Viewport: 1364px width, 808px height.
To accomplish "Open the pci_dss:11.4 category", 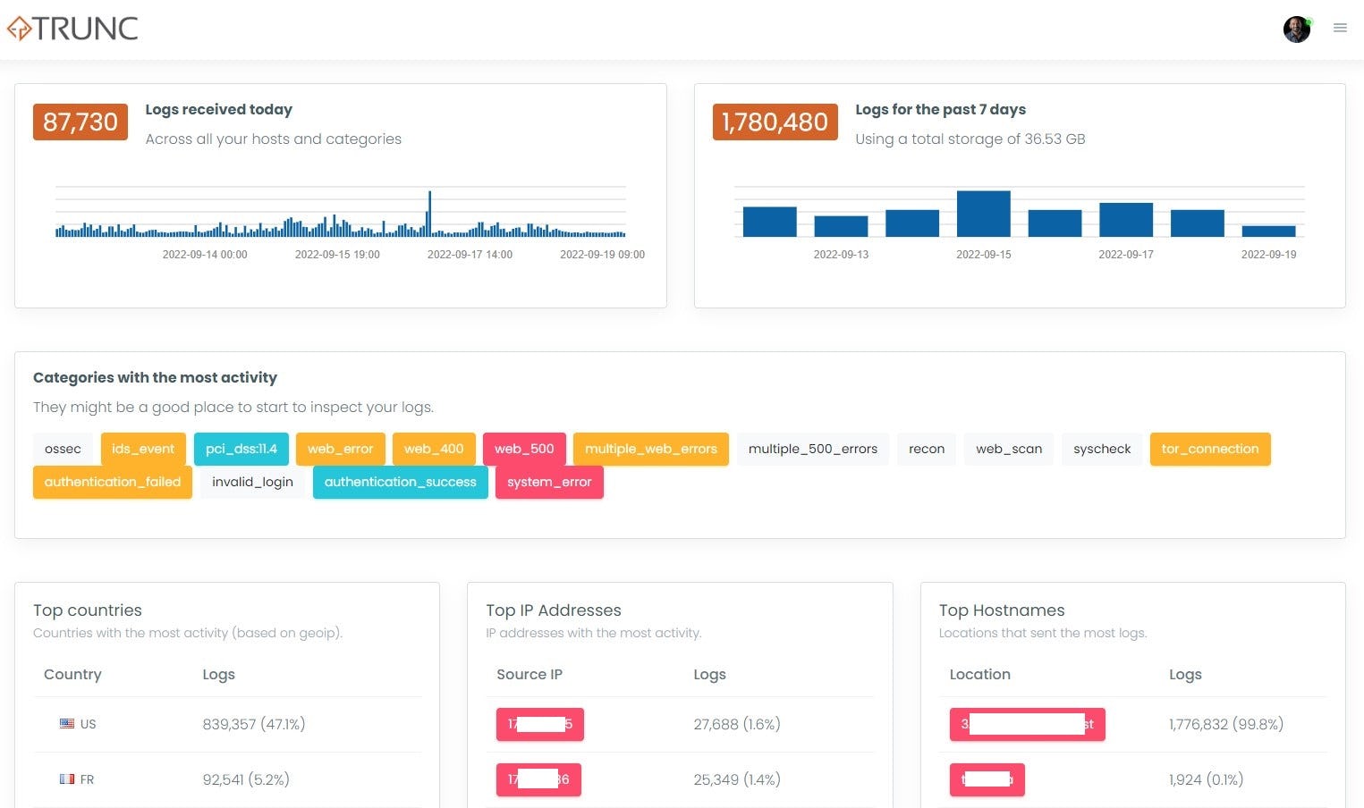I will coord(241,449).
